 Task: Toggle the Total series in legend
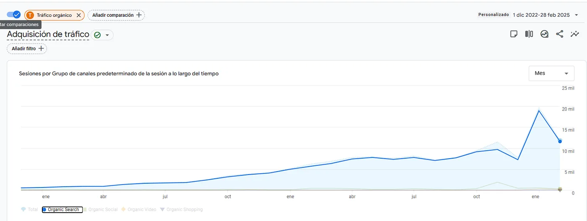[x=29, y=209]
